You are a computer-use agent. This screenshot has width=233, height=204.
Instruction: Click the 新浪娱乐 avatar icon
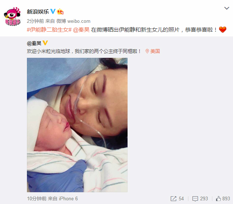(x=12, y=16)
